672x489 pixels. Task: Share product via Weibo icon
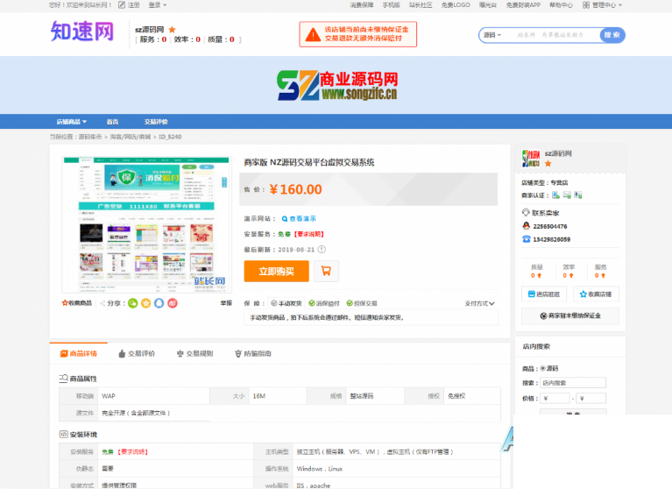[x=173, y=303]
